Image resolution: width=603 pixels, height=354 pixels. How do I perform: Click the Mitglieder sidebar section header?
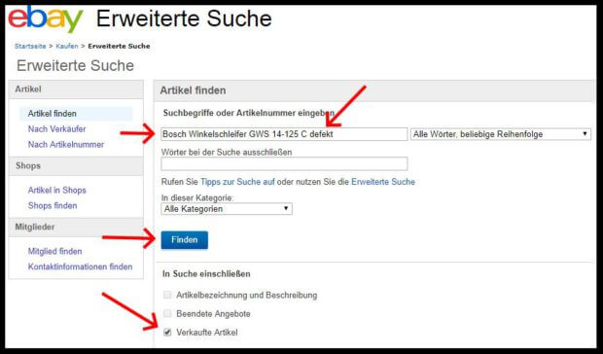coord(76,228)
